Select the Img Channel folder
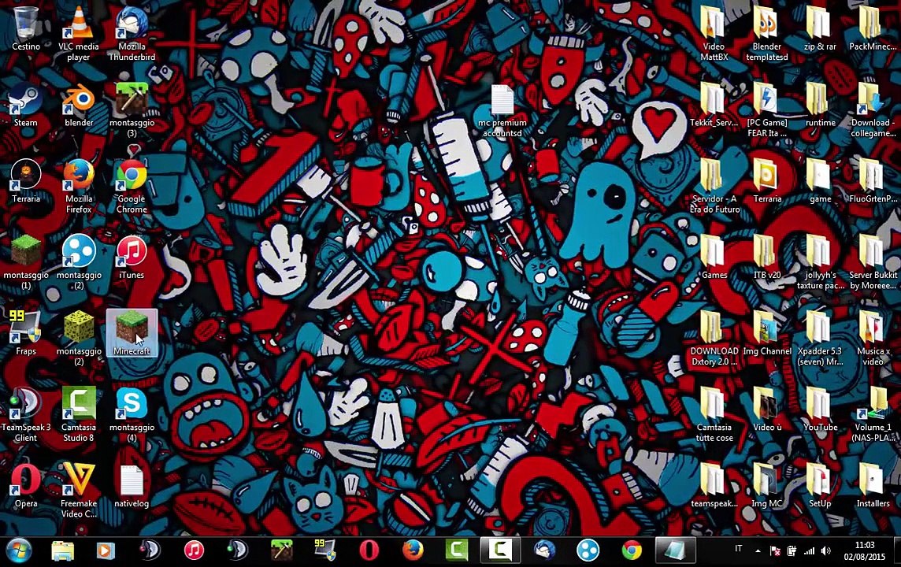Image resolution: width=901 pixels, height=567 pixels. pos(766,333)
